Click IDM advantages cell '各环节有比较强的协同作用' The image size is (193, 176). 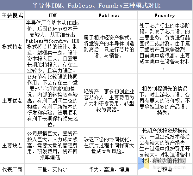[53, 101]
